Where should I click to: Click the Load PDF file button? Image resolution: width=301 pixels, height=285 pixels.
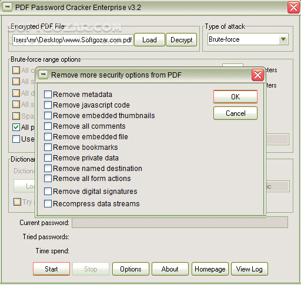[x=149, y=40]
